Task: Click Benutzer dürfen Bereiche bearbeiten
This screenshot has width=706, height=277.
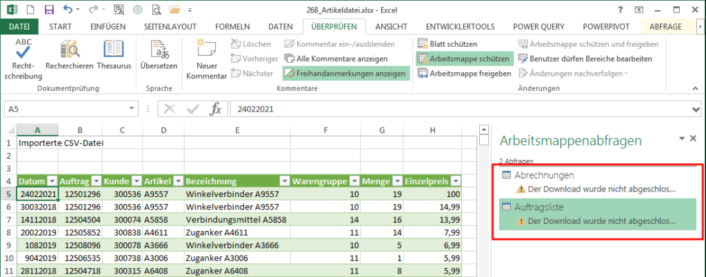Action: point(585,59)
